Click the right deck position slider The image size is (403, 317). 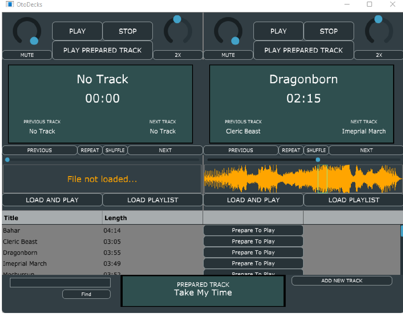318,160
